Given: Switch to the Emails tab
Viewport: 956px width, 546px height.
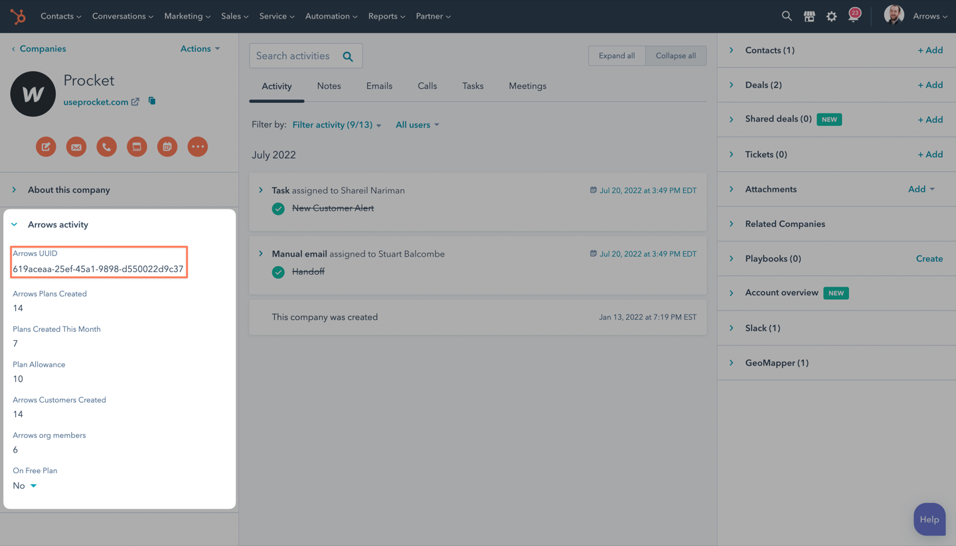Looking at the screenshot, I should coord(379,86).
